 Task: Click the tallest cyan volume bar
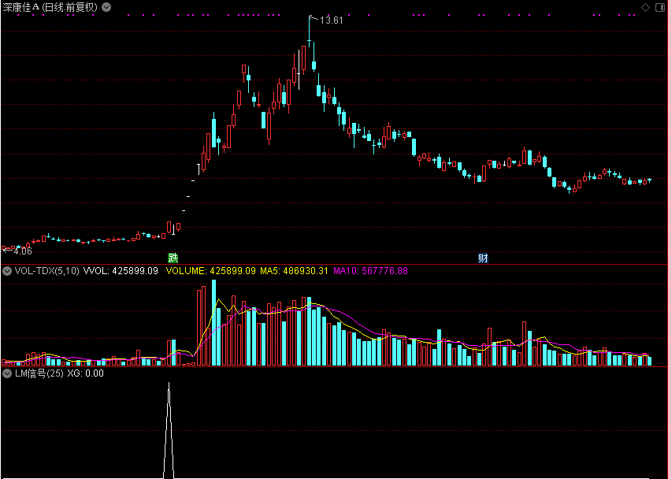[213, 322]
